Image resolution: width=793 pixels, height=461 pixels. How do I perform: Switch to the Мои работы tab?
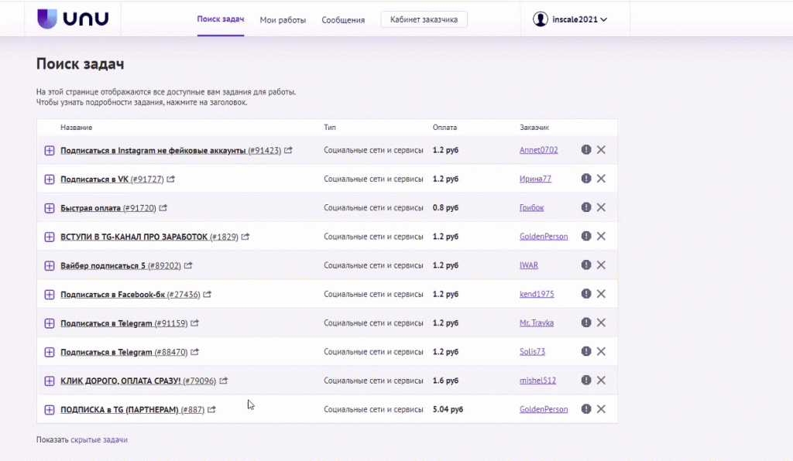click(x=283, y=20)
